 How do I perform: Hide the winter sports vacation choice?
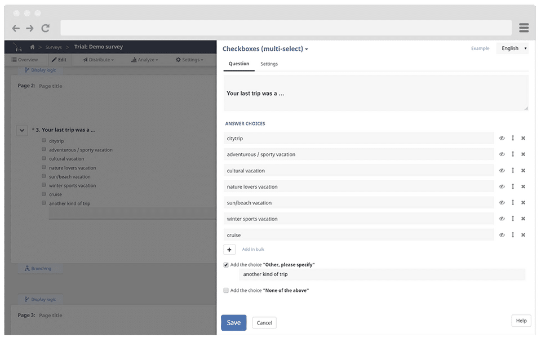(x=502, y=219)
